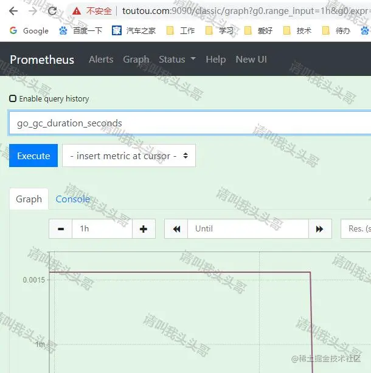Click the 0.0015 y-axis label
The width and height of the screenshot is (371, 373).
tap(34, 279)
